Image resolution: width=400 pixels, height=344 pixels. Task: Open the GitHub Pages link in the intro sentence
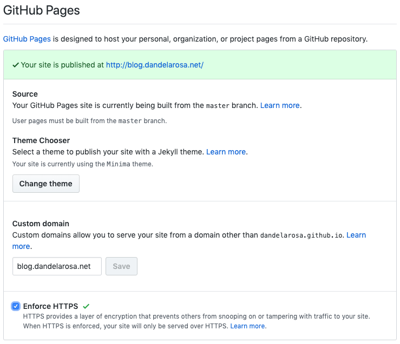coord(27,39)
